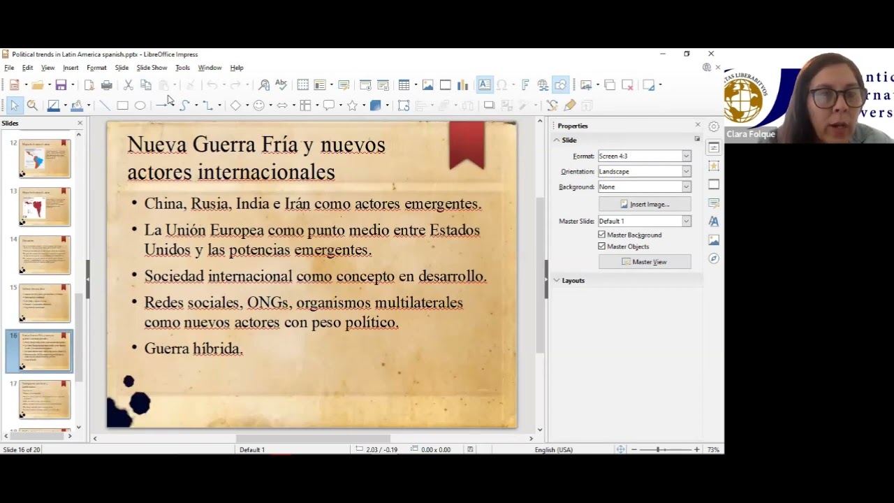Open Insert Table dropdown arrow
This screenshot has width=894, height=503.
pyautogui.click(x=416, y=85)
